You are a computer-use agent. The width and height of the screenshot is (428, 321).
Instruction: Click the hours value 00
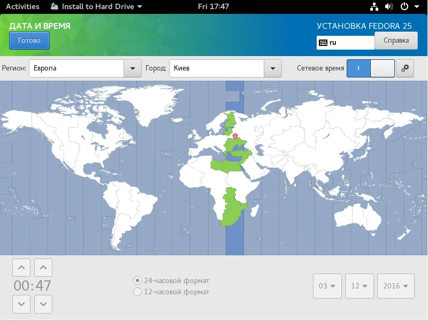click(21, 286)
